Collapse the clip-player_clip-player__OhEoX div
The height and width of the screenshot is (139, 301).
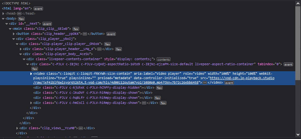coord(17,44)
